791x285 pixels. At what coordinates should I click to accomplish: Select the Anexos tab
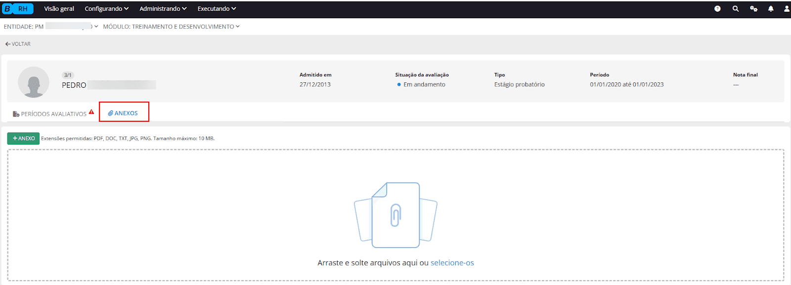(x=124, y=113)
